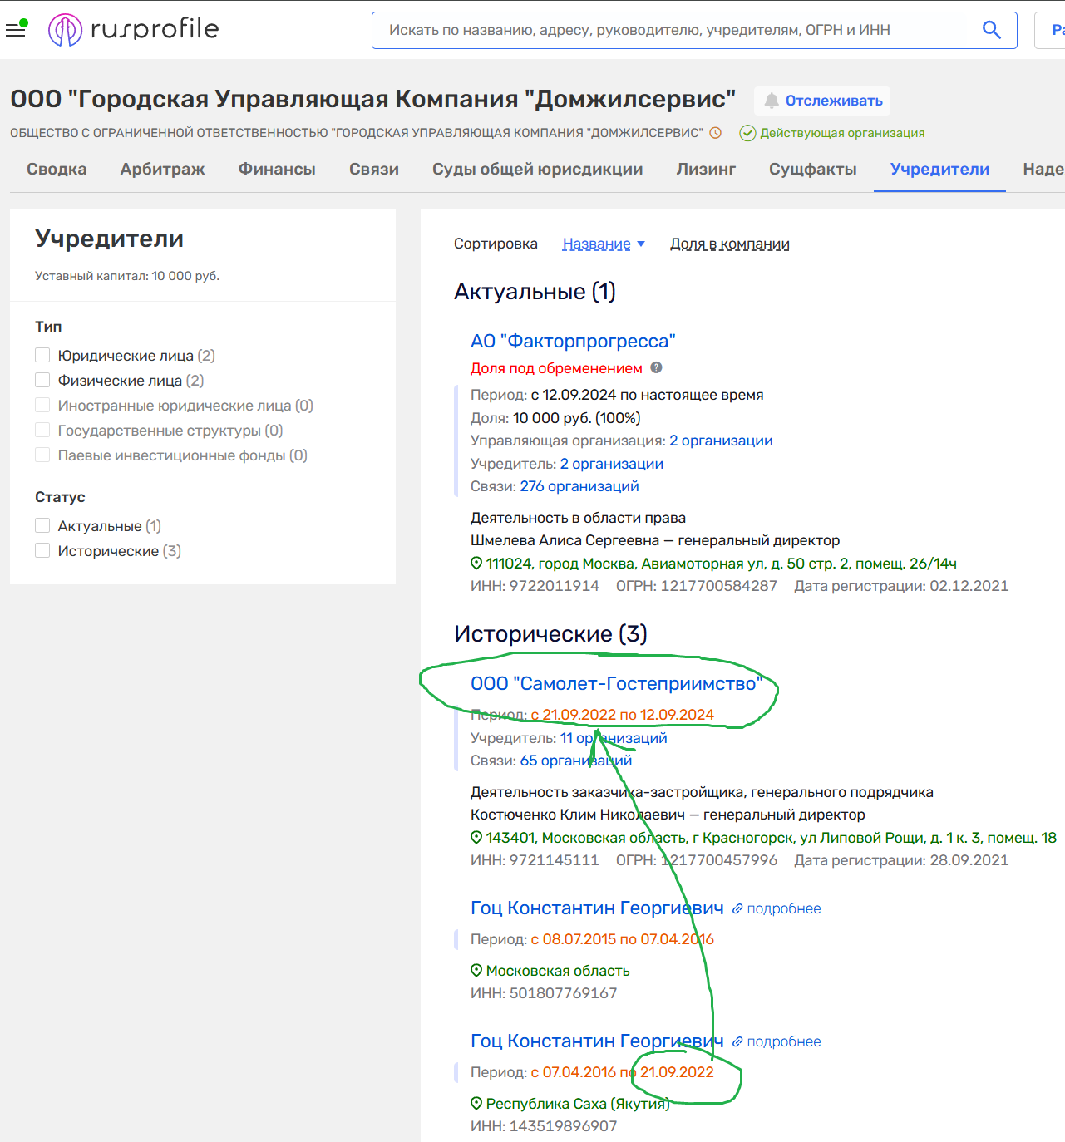Screen dimensions: 1065x1142
Task: Click the bell icon on Отслеживать
Action: [x=772, y=101]
